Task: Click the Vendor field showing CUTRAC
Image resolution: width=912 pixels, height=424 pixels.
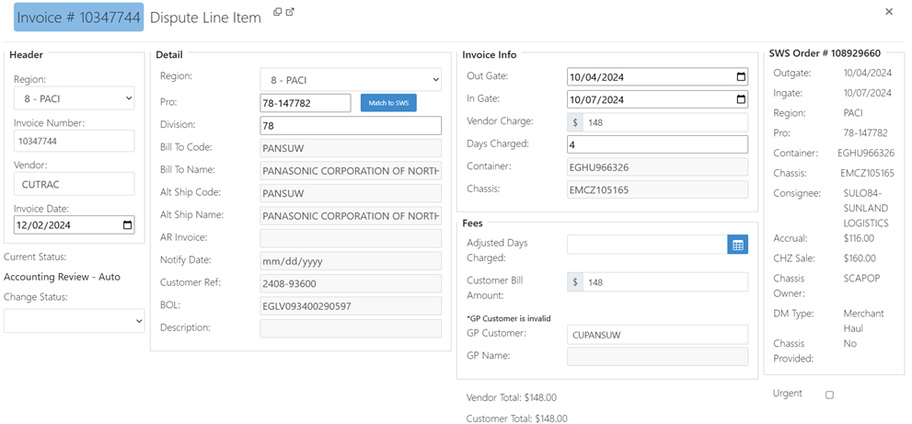Action: tap(75, 184)
